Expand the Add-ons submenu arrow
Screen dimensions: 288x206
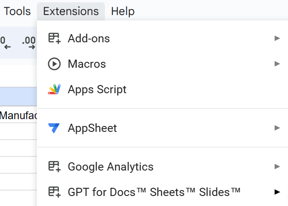coord(277,39)
